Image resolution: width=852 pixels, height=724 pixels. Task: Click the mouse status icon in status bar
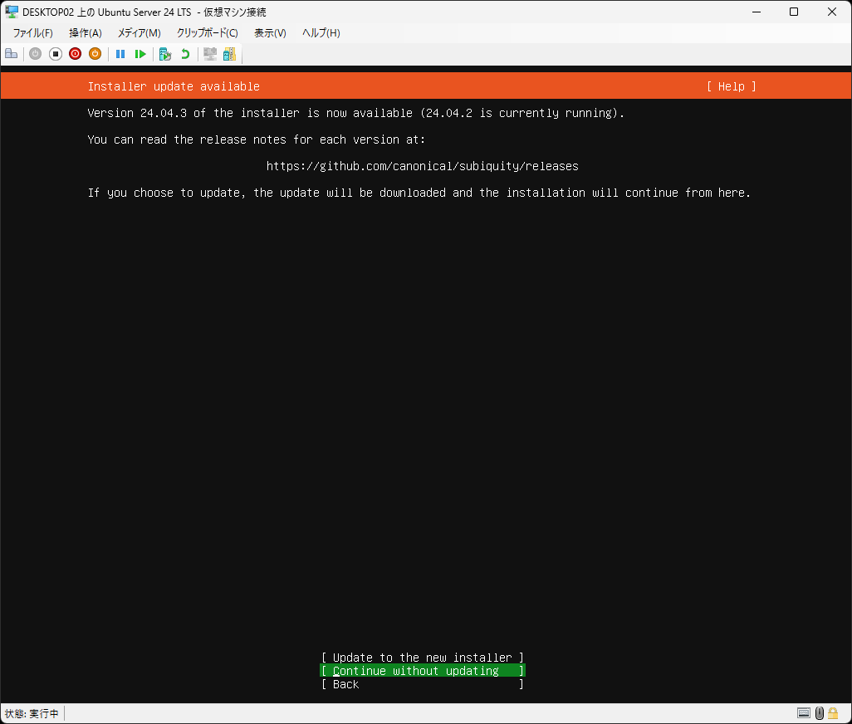click(820, 713)
